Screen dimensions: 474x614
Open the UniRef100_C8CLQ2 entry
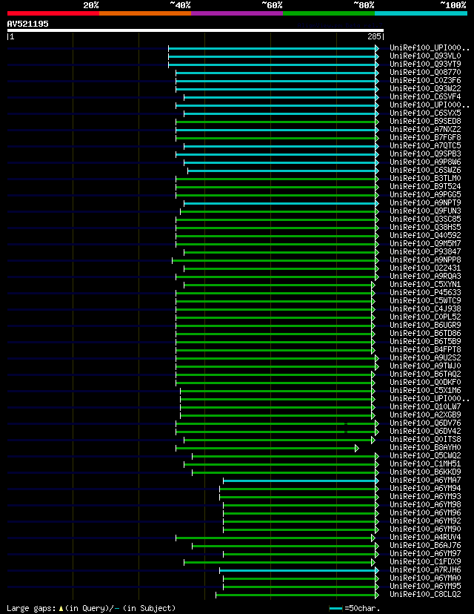425,595
